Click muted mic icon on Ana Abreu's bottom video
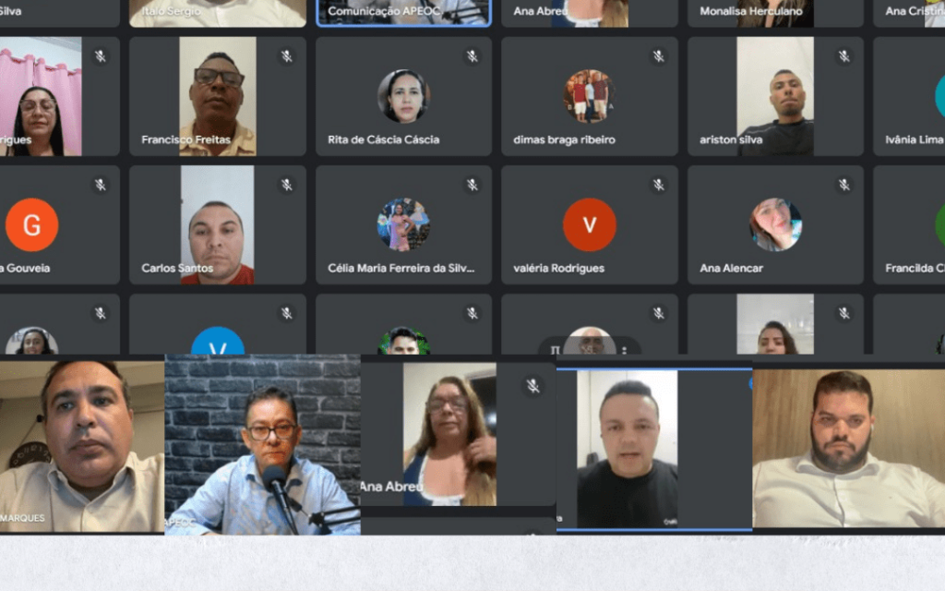Screen dimensions: 945x591 pyautogui.click(x=532, y=386)
